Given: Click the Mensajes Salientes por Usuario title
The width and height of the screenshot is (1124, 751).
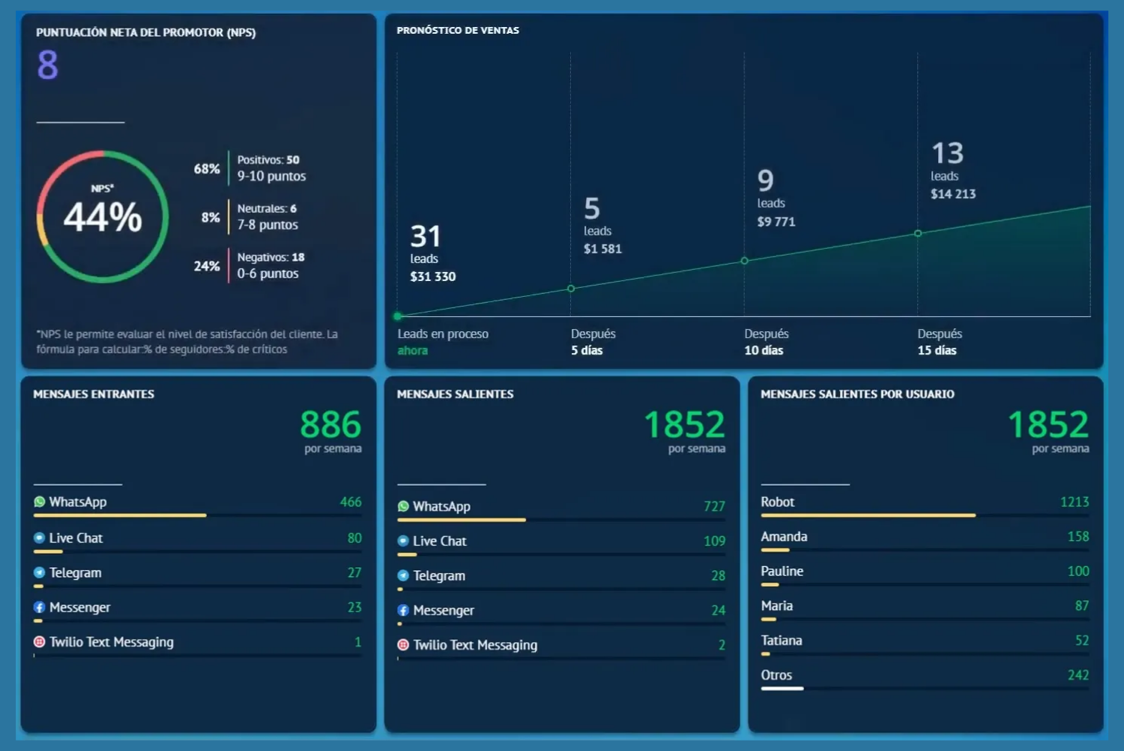Looking at the screenshot, I should click(x=857, y=394).
